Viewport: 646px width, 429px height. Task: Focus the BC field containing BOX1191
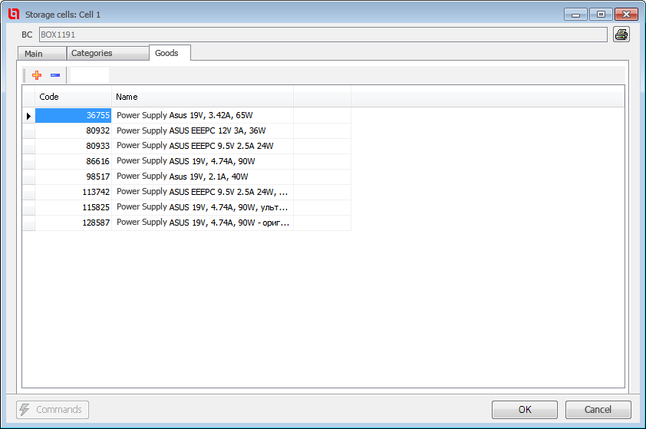point(323,35)
